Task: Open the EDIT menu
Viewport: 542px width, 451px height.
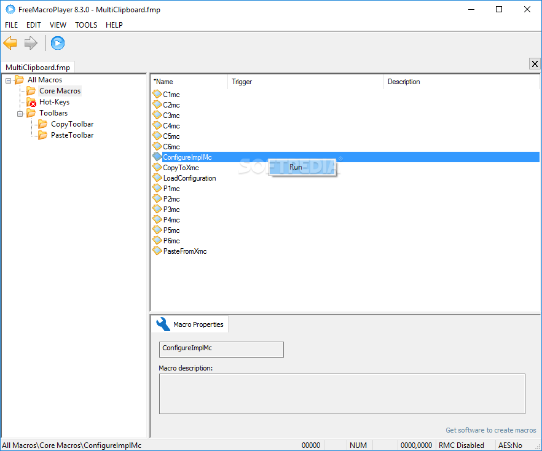Action: pos(34,25)
